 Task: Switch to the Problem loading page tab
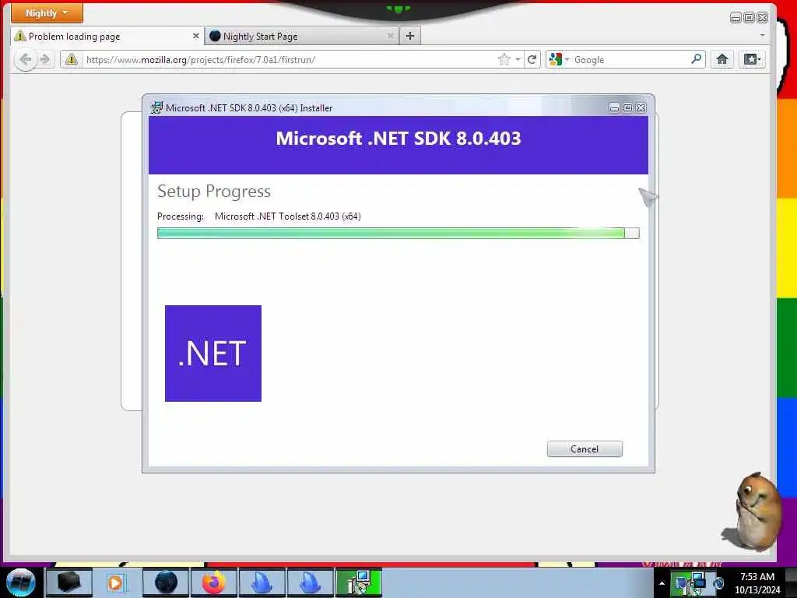pos(107,36)
